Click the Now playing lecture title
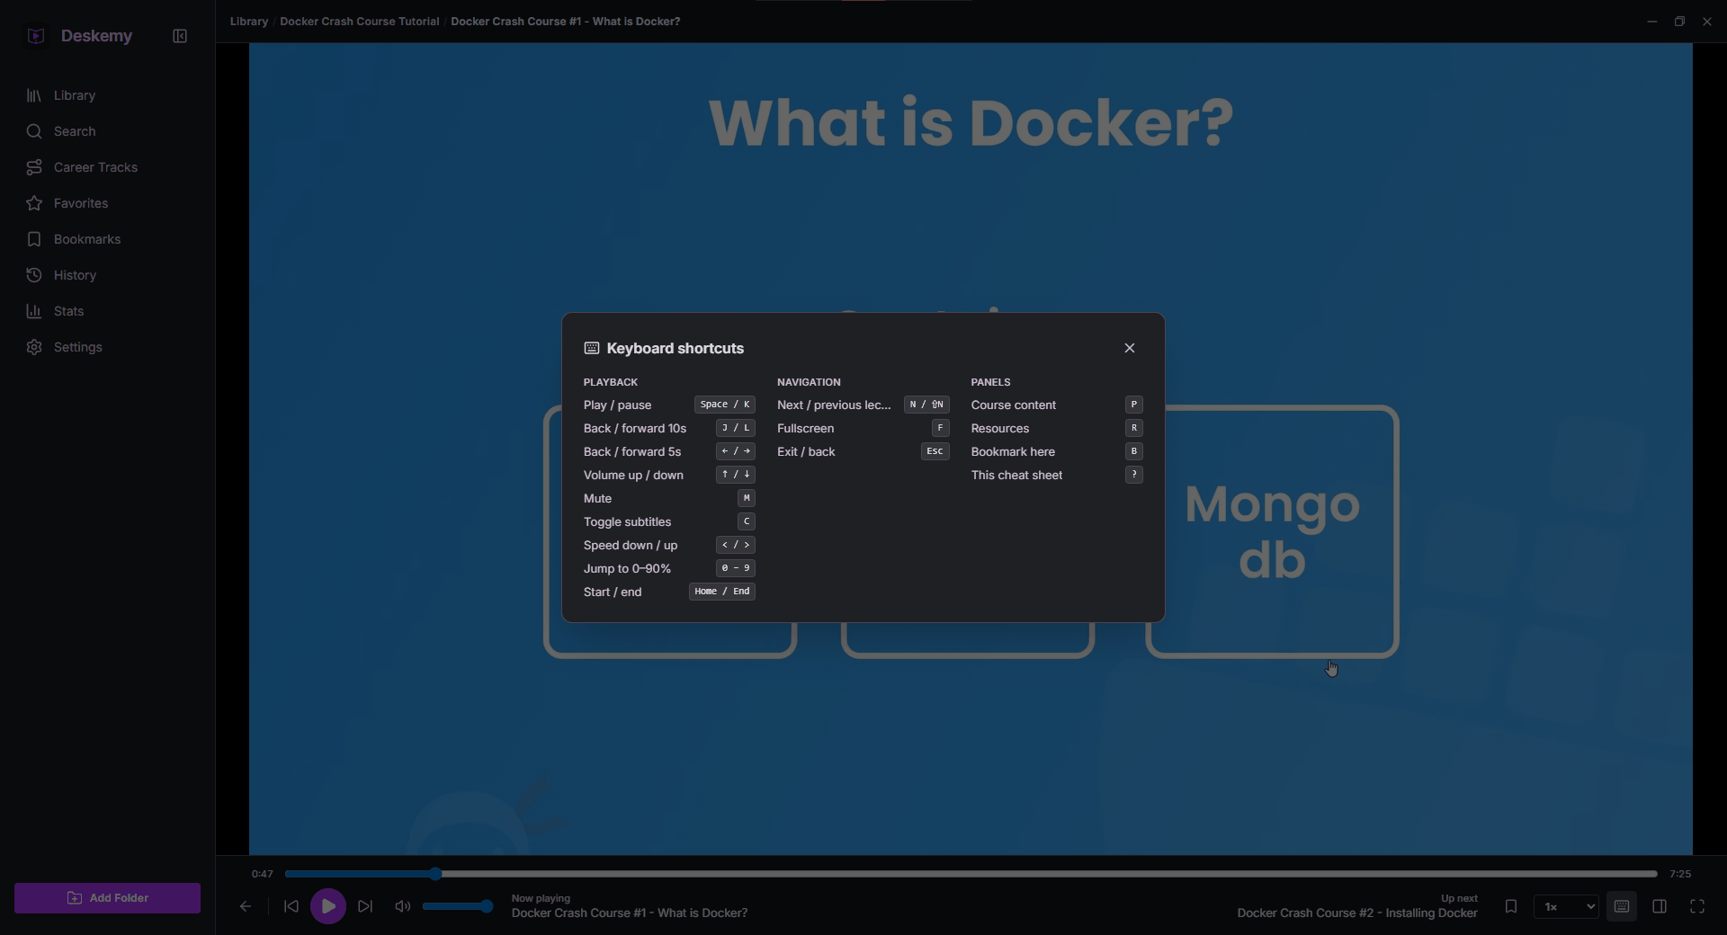1727x935 pixels. (630, 913)
